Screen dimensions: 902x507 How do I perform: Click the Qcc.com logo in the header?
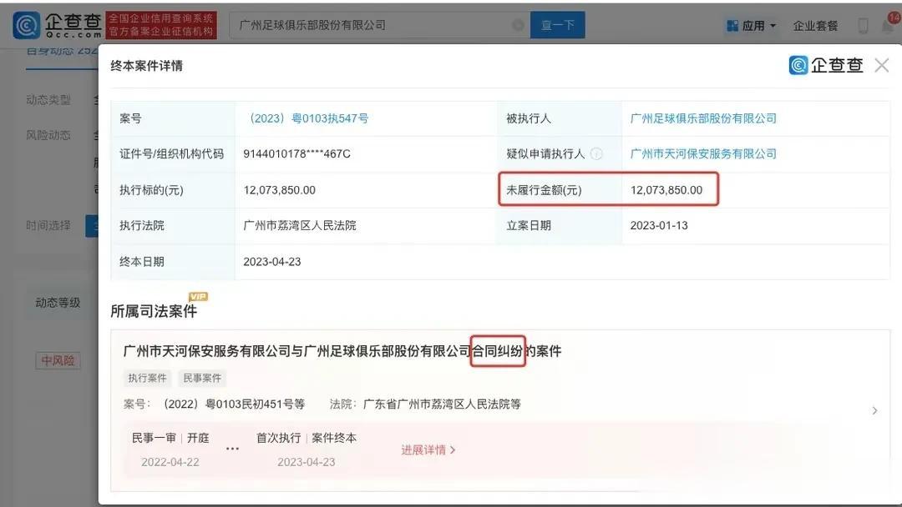(58, 25)
